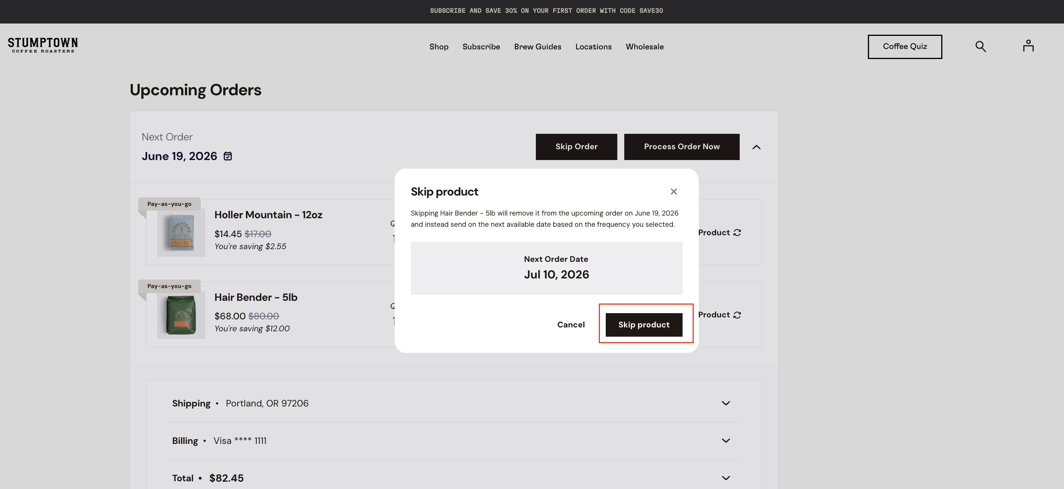Click the Pay-as-you-go tag on Hair Bender
Viewport: 1064px width, 489px height.
[x=169, y=286]
